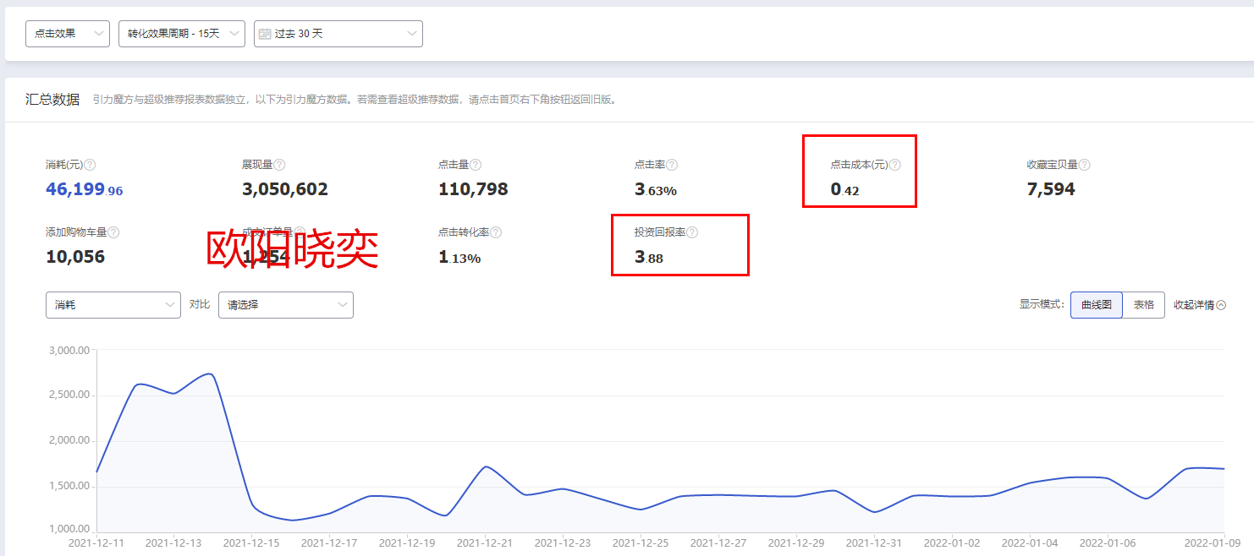Switch display mode to 表格

pyautogui.click(x=1143, y=305)
